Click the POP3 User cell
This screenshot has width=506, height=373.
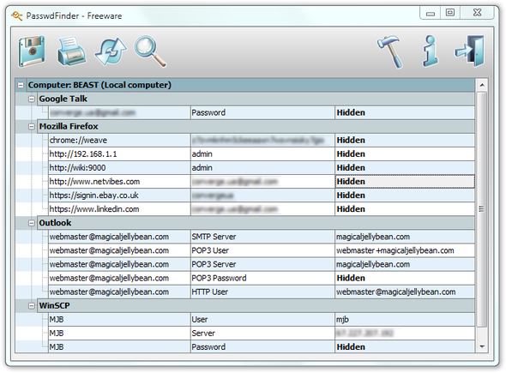pos(262,250)
